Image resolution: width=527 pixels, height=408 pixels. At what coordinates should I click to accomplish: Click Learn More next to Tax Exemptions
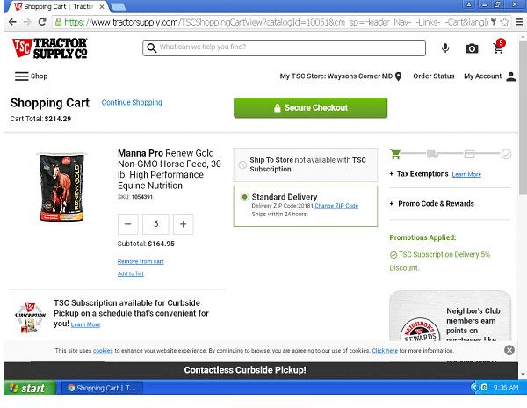point(466,174)
